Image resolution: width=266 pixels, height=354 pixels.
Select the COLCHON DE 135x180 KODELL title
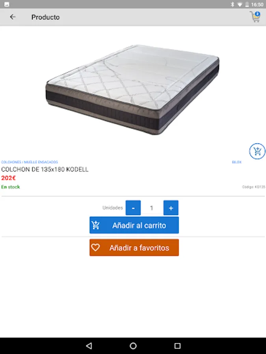coord(45,169)
